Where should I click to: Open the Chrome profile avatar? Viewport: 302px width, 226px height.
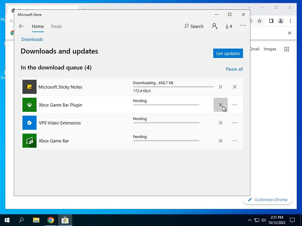click(281, 21)
